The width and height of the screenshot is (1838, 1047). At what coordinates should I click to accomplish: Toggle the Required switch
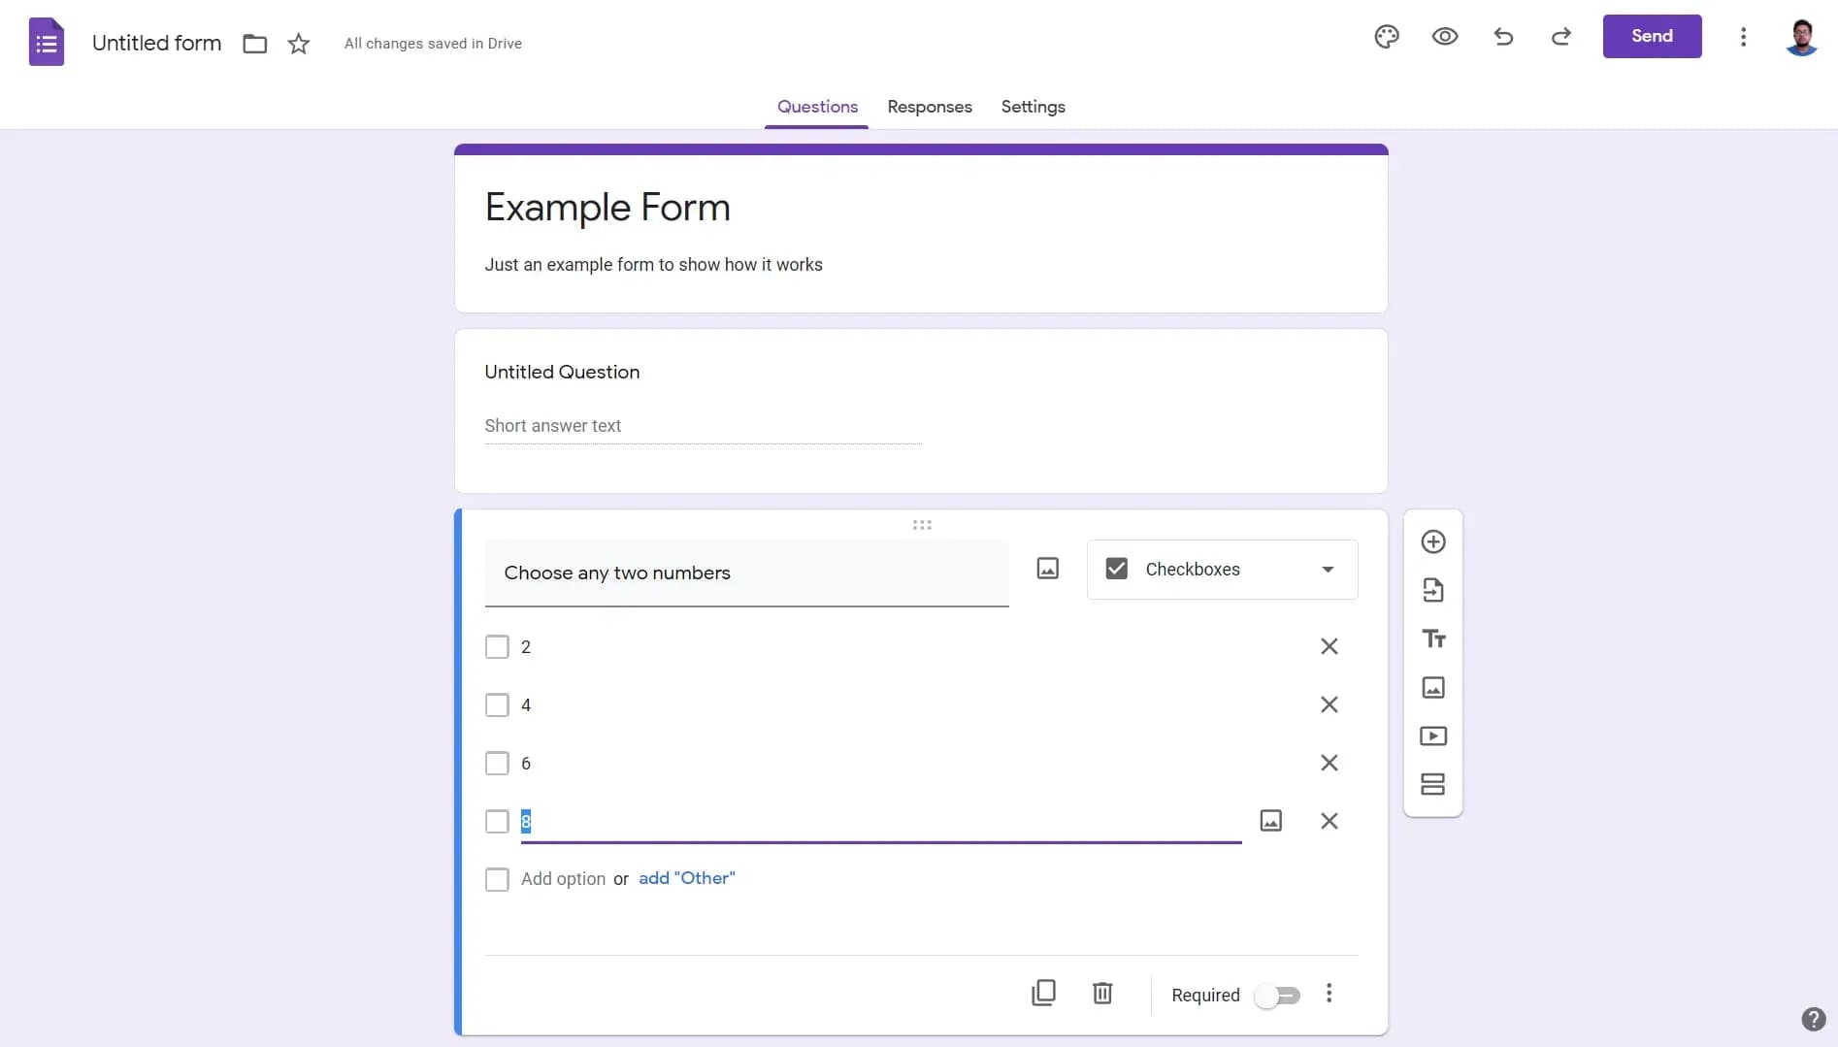tap(1277, 996)
